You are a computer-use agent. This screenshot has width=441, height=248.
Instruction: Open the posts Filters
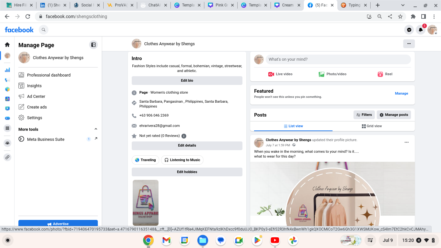click(364, 115)
